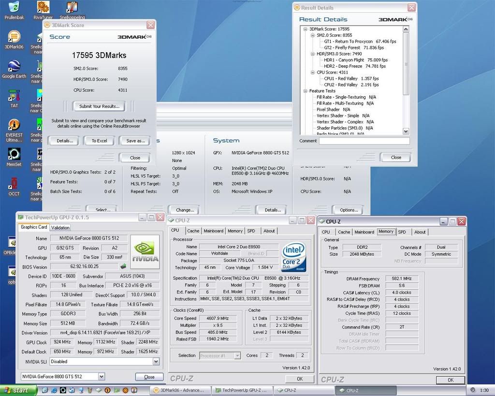Switch to the Validation tab in GPU-Z
The image size is (495, 396).
click(x=60, y=228)
